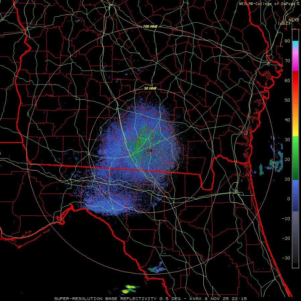Click the "-20" value on the dBZ scale
The image size is (301, 301).
[286, 238]
